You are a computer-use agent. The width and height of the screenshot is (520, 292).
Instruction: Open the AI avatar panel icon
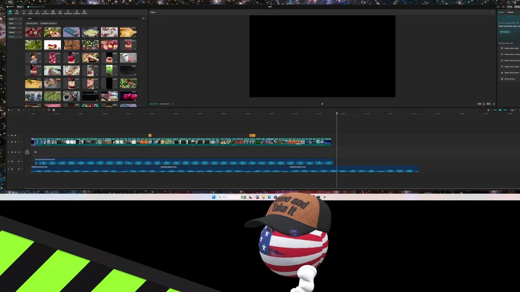click(x=84, y=12)
